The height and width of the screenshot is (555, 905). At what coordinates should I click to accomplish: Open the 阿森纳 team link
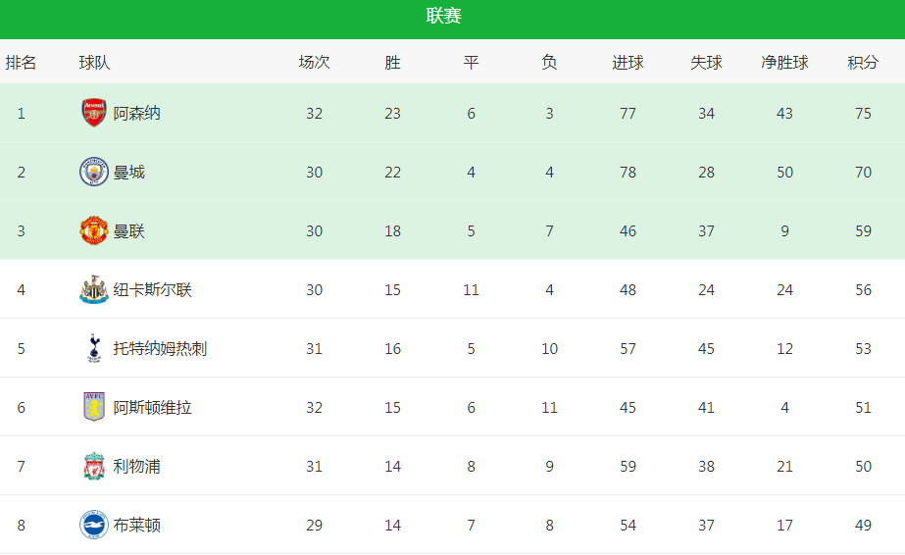(x=137, y=114)
